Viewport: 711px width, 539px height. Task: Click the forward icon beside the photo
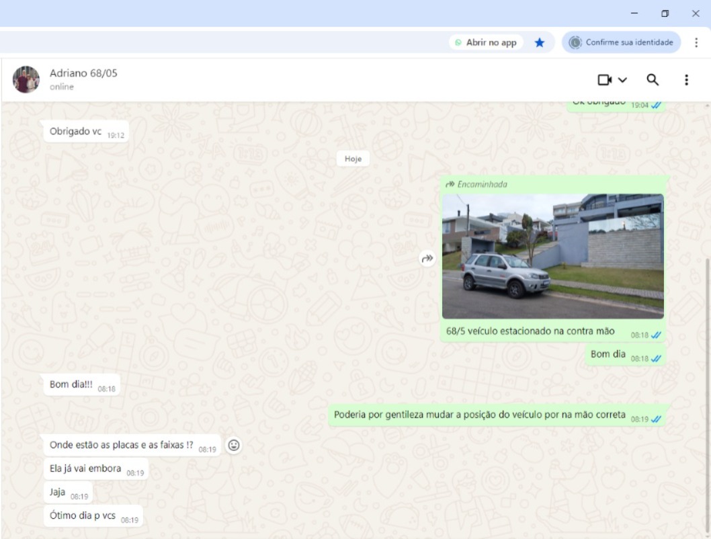pyautogui.click(x=427, y=259)
